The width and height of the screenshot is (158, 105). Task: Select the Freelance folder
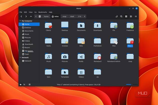(130, 26)
